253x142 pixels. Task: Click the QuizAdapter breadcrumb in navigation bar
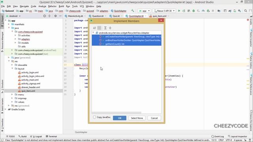tap(119, 11)
